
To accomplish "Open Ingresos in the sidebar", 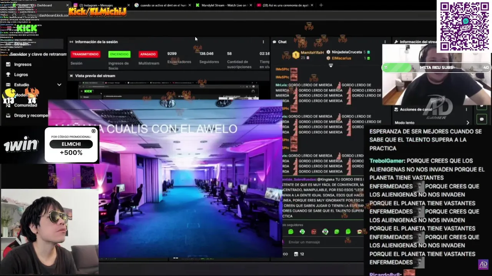I will coord(23,64).
